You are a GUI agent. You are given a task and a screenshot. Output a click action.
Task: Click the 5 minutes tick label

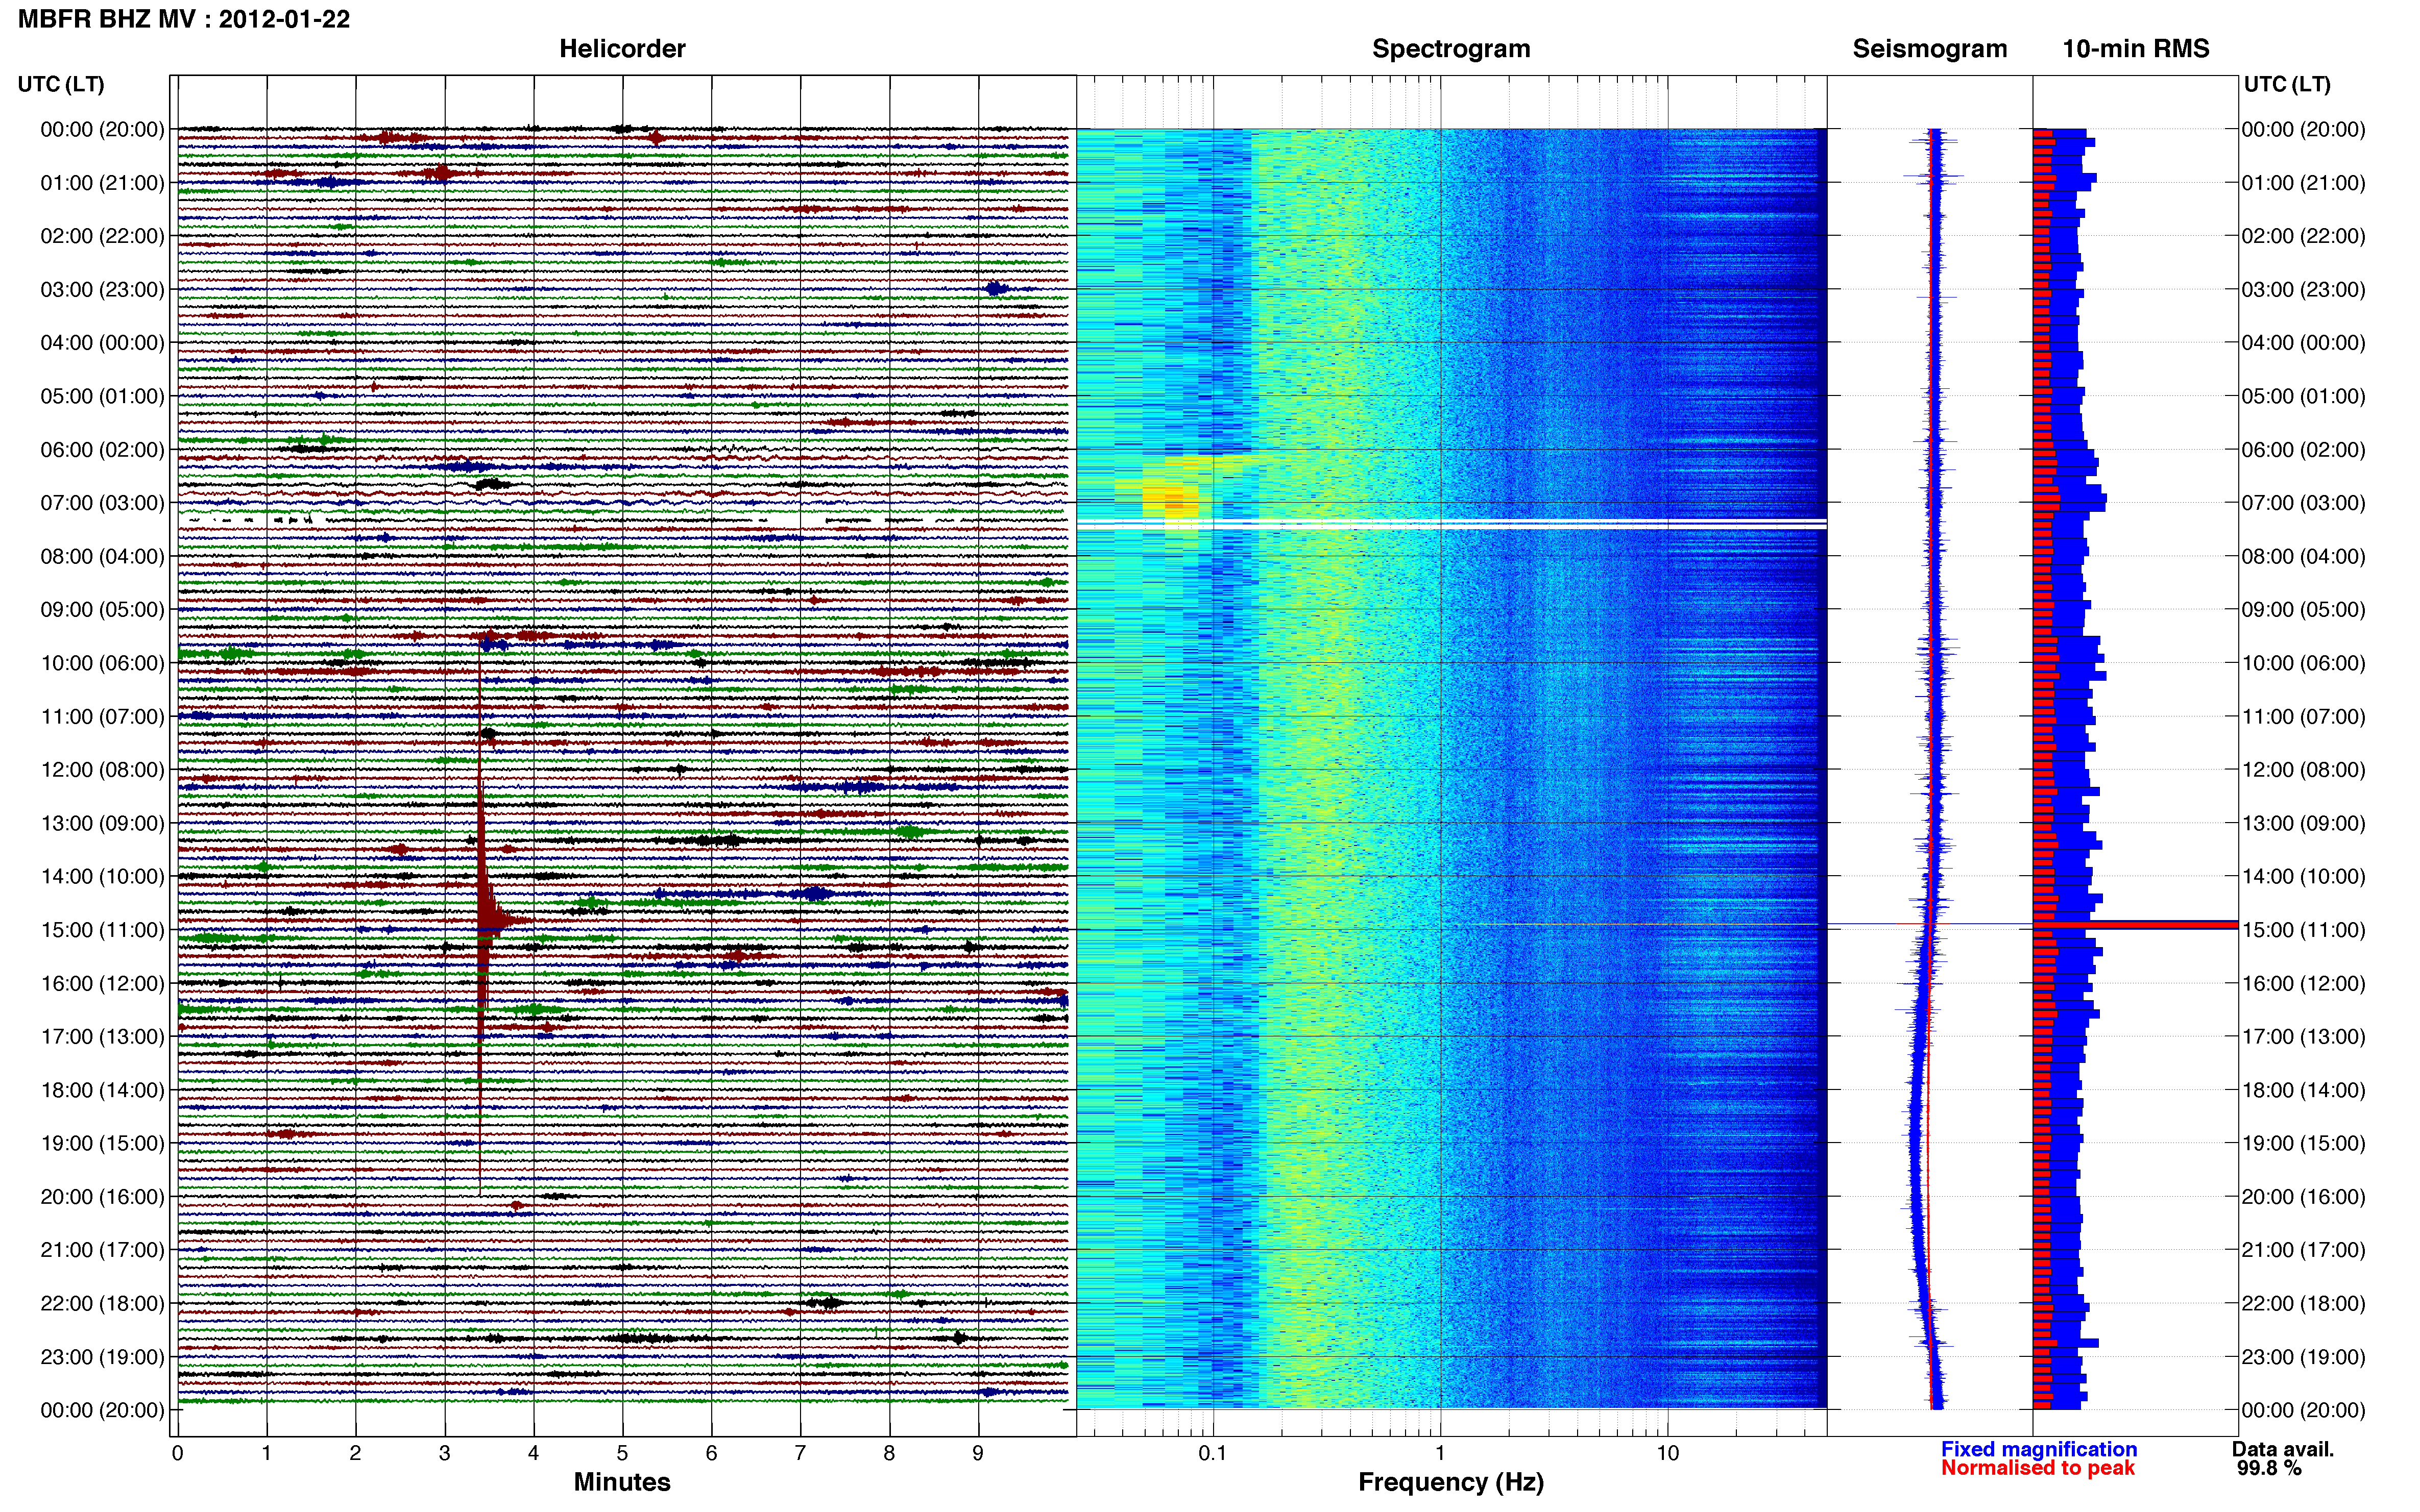click(x=622, y=1453)
